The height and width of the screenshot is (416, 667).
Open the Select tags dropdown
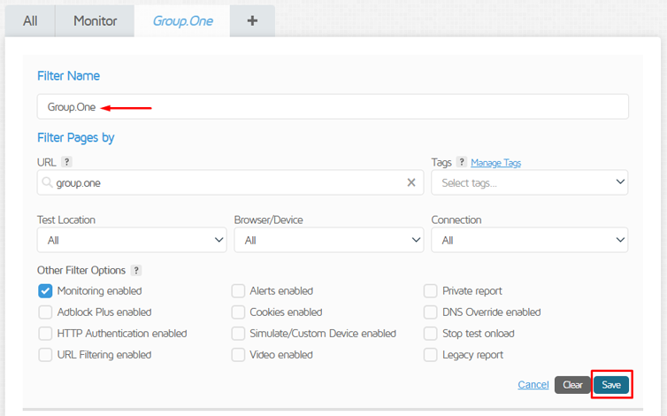click(x=529, y=182)
